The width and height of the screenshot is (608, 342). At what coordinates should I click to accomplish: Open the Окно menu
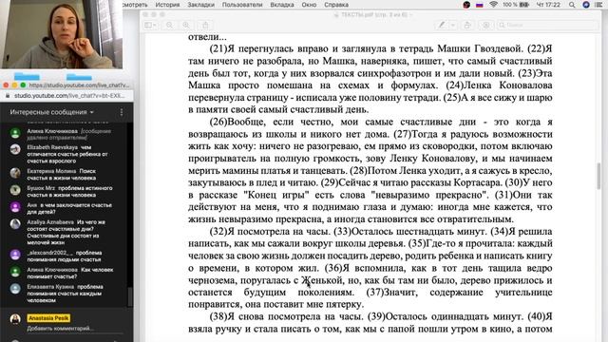(x=309, y=5)
